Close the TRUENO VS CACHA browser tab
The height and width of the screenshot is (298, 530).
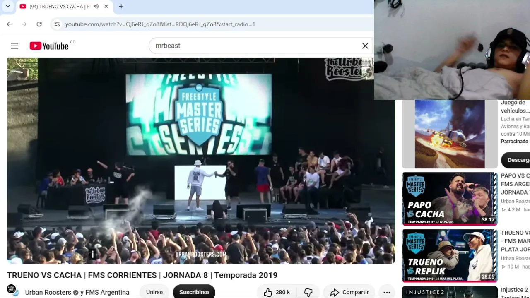point(106,6)
